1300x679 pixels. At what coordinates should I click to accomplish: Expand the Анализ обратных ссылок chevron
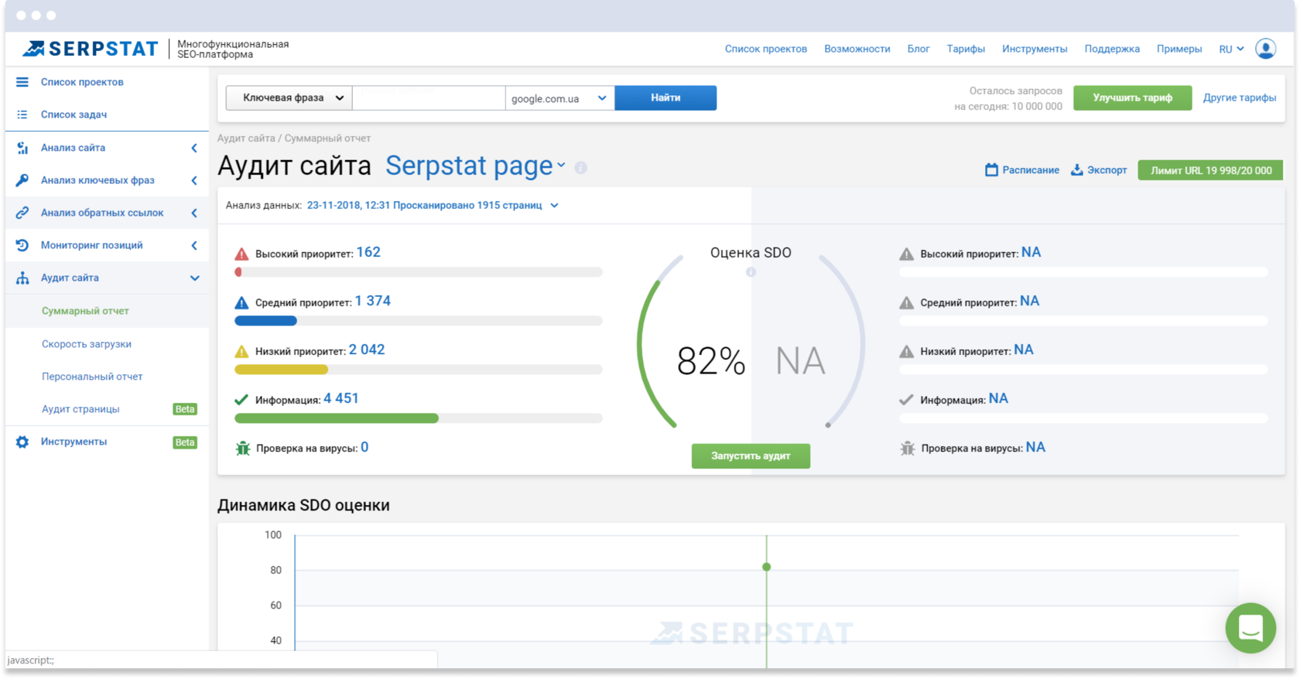194,213
